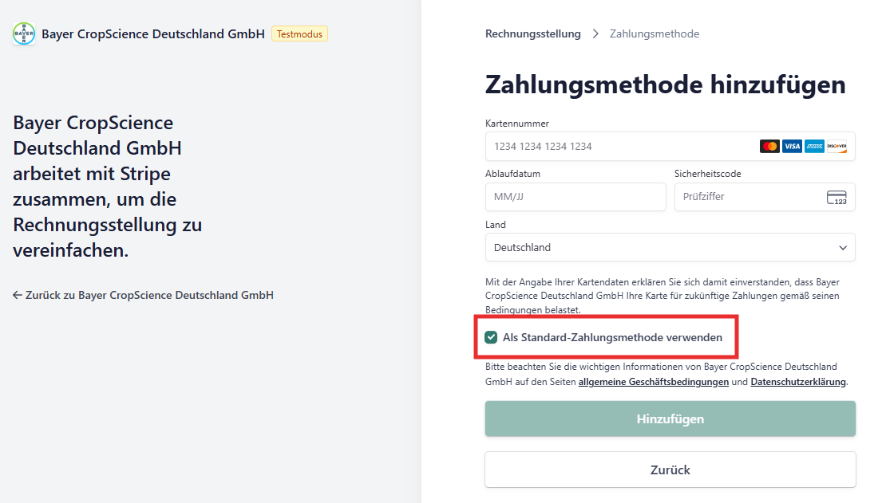The image size is (886, 503).
Task: Click the Visa card icon
Action: pos(792,146)
